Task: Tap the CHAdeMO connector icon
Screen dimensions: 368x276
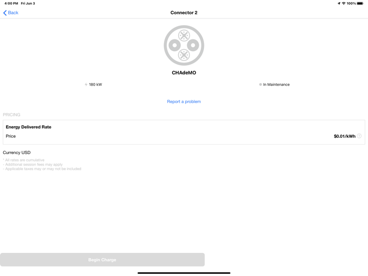Action: pyautogui.click(x=184, y=45)
